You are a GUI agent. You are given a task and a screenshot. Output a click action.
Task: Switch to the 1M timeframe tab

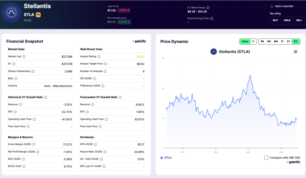point(262,41)
